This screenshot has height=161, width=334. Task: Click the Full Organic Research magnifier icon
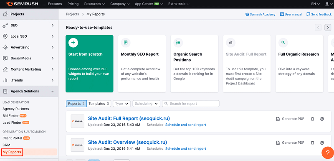(x=283, y=42)
